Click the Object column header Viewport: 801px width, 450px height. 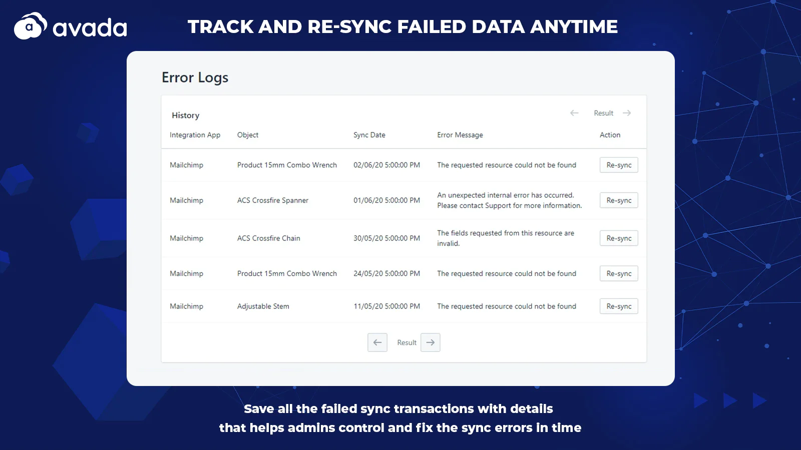(x=248, y=135)
